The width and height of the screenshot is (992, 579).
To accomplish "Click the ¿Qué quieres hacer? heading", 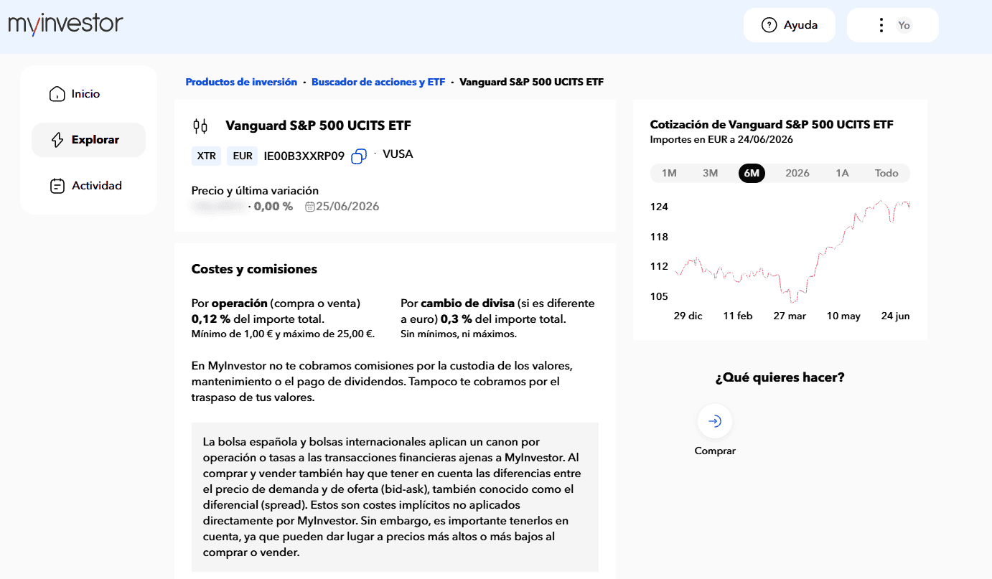I will pyautogui.click(x=780, y=377).
